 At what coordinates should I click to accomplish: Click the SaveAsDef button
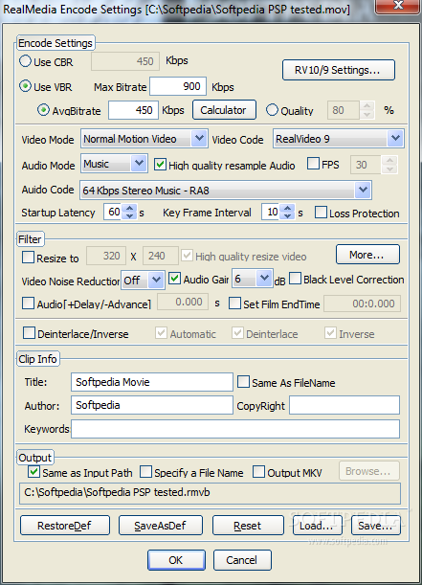[x=161, y=526]
